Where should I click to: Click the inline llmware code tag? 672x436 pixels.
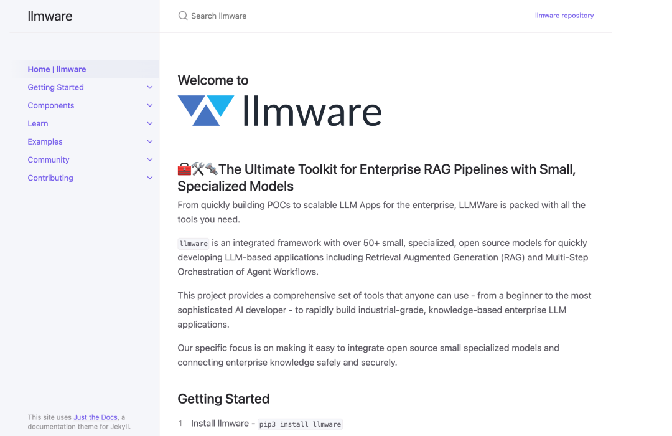click(x=194, y=244)
